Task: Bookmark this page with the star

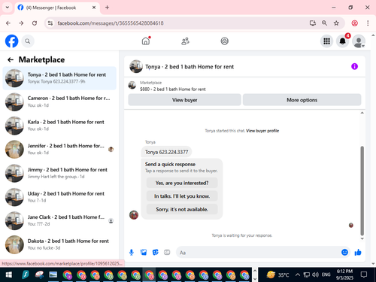Action: [336, 23]
